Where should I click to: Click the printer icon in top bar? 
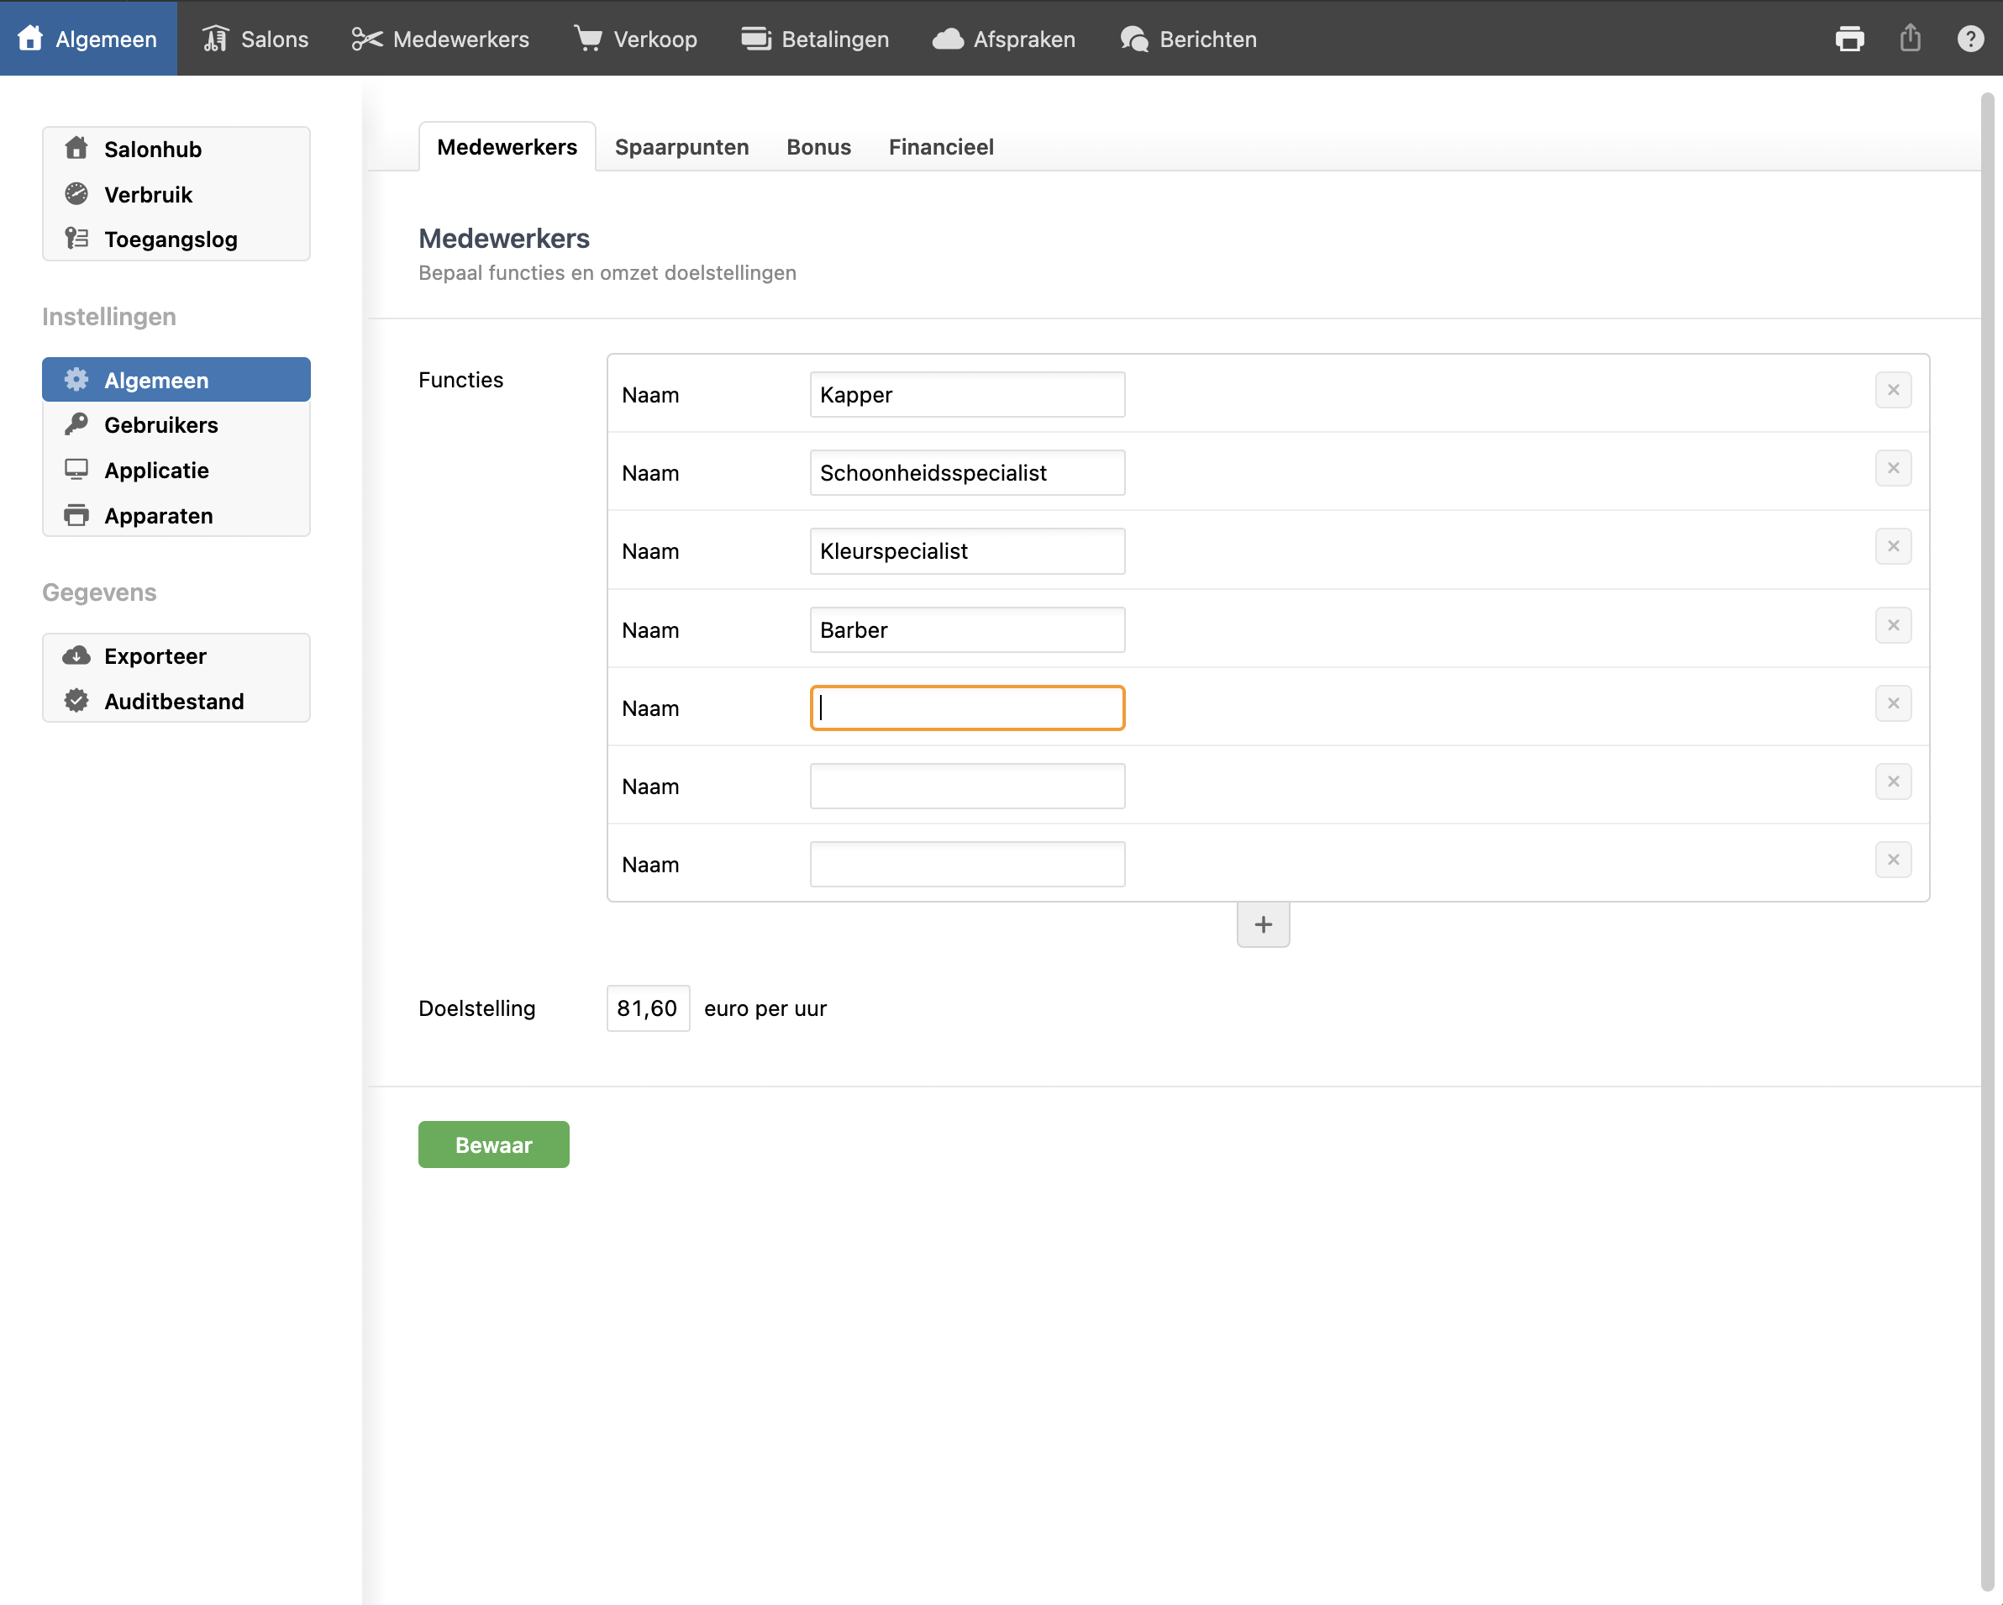click(1848, 39)
